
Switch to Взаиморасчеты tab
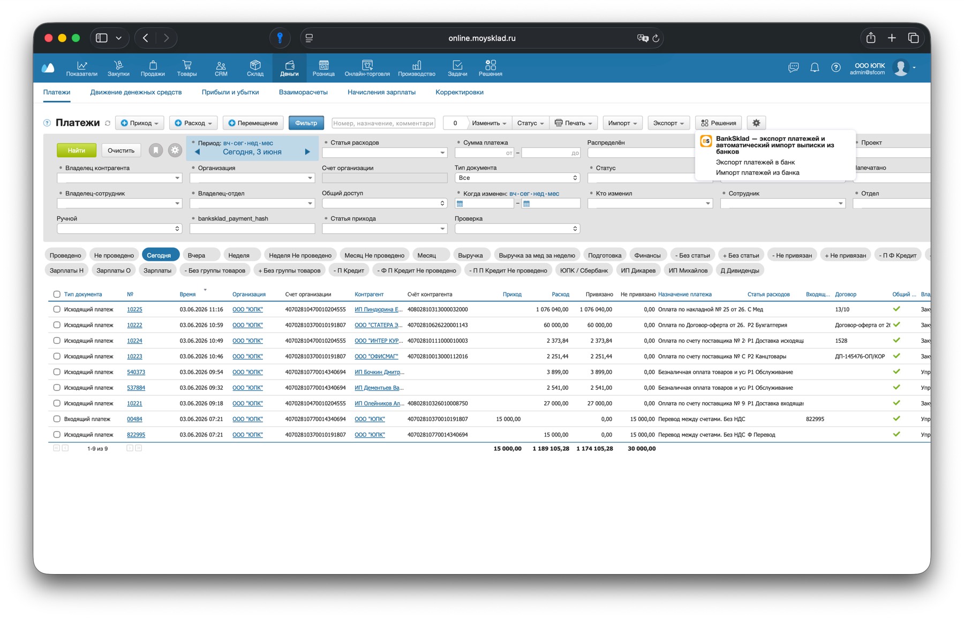[303, 92]
